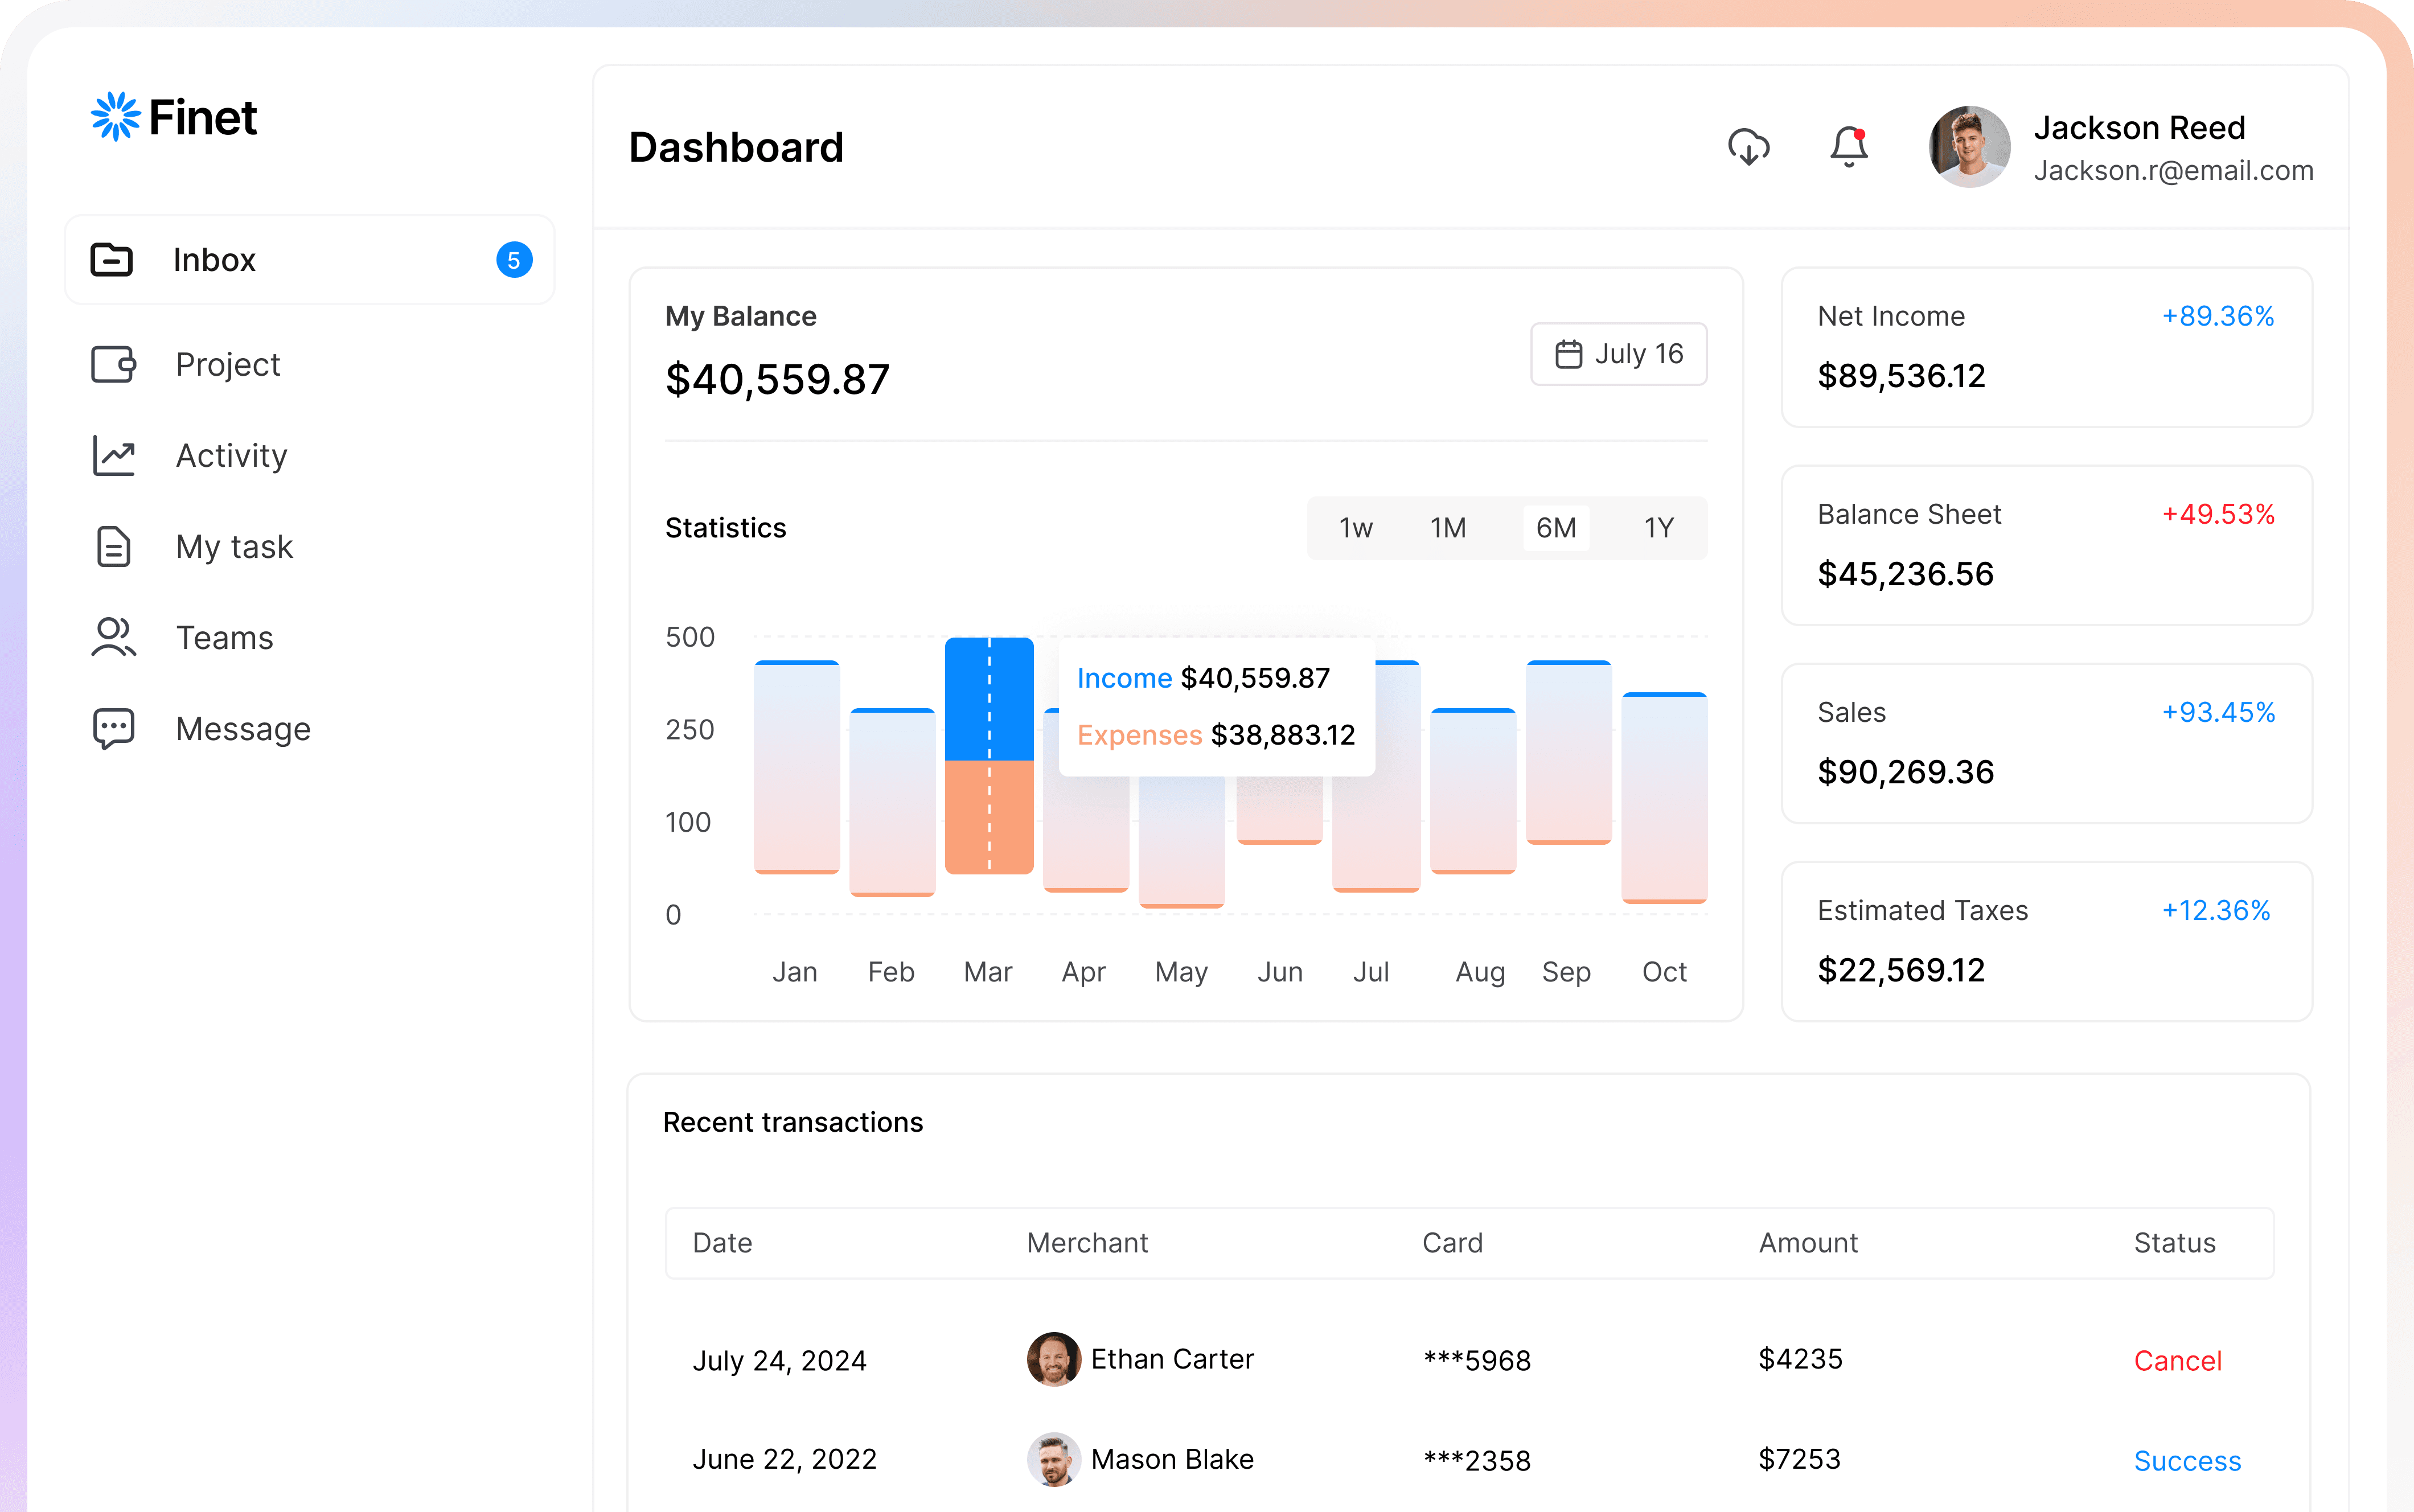Open the Sales card

coord(2047,743)
